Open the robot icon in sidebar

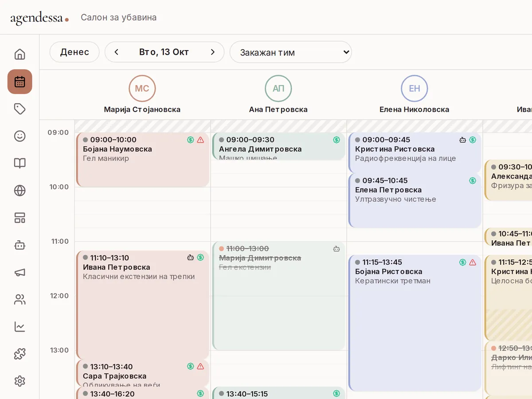(20, 245)
